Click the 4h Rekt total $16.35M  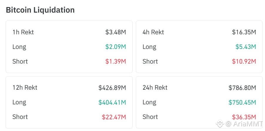244,32
